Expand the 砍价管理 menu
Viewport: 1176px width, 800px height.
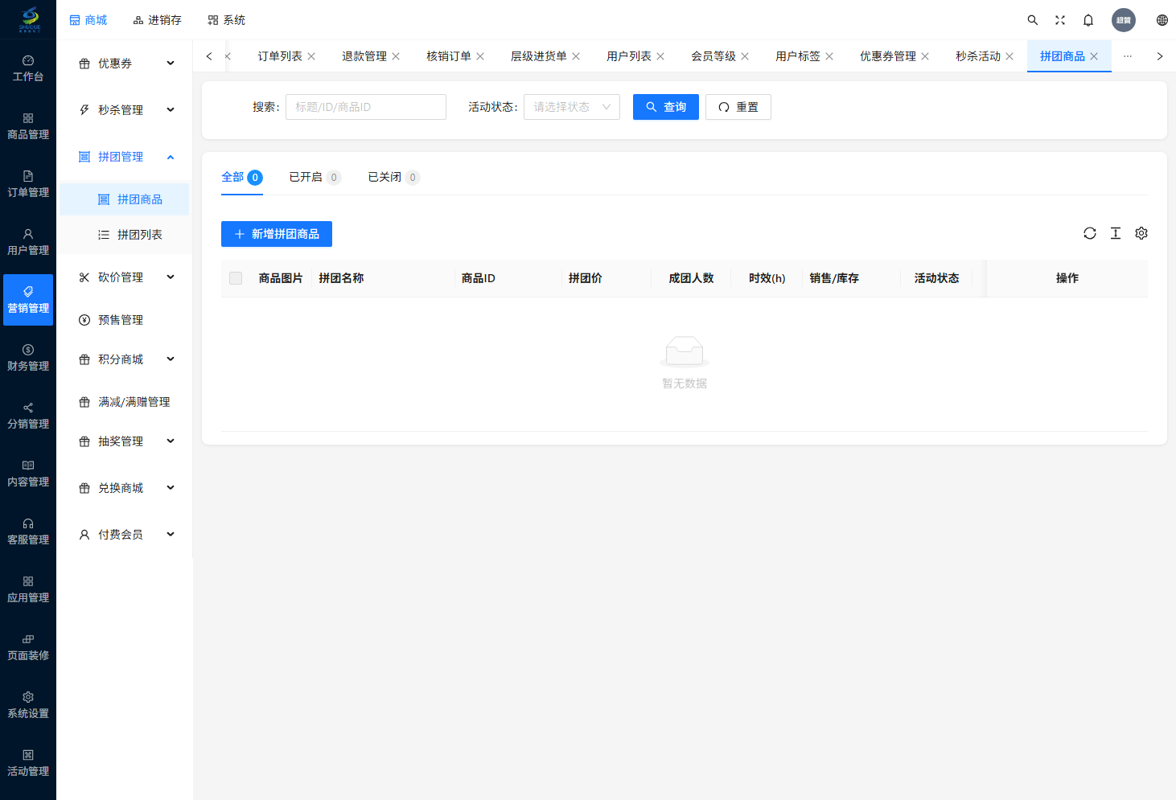125,277
